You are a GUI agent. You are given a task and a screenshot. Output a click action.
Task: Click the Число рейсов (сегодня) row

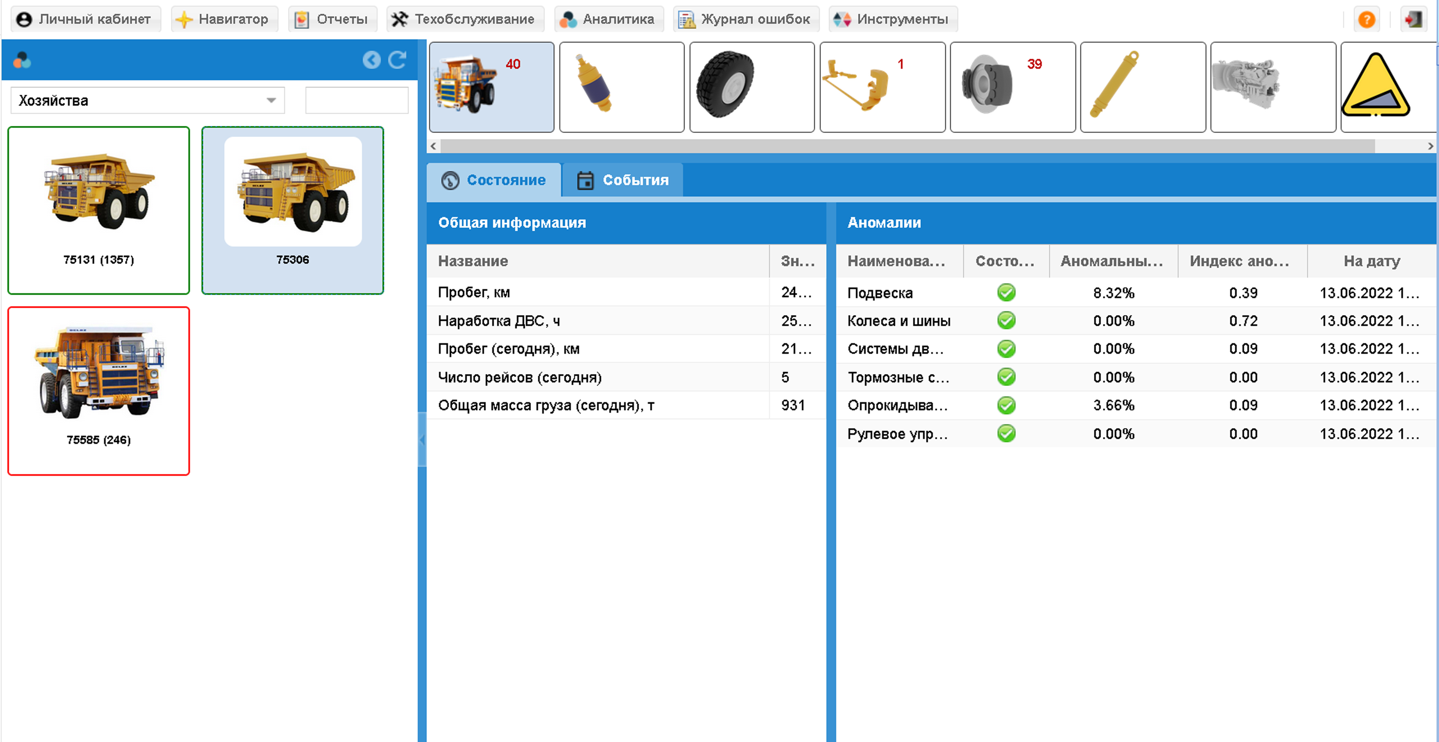pos(626,377)
